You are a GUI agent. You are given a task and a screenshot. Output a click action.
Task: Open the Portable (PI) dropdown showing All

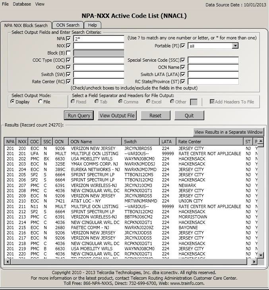(x=213, y=46)
